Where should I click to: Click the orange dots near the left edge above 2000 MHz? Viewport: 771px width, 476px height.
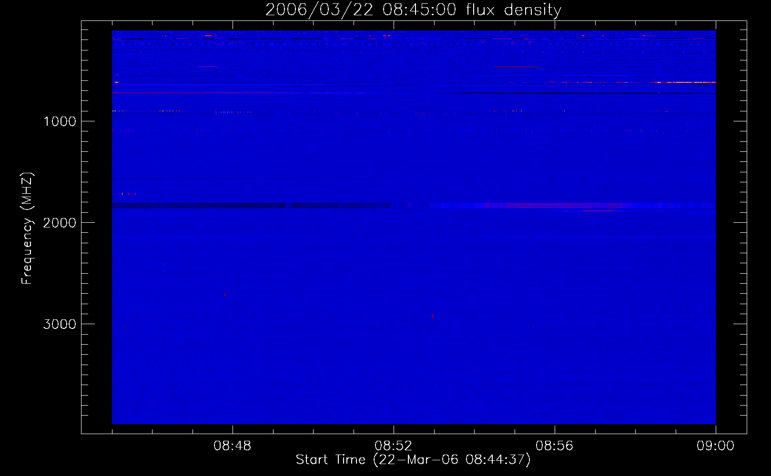pyautogui.click(x=128, y=194)
